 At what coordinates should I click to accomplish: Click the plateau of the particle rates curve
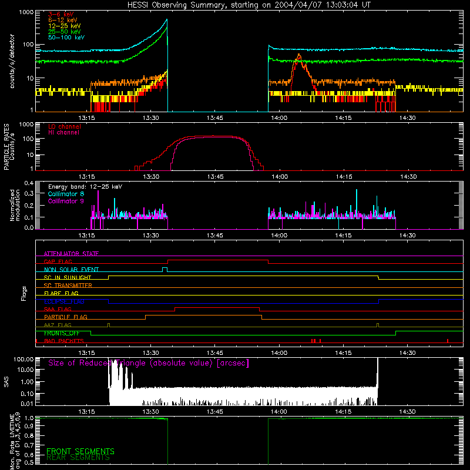(213, 137)
